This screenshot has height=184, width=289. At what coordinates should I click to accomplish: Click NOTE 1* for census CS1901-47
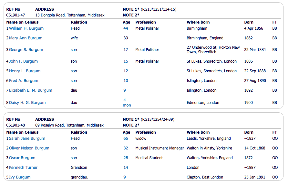[x=131, y=9]
